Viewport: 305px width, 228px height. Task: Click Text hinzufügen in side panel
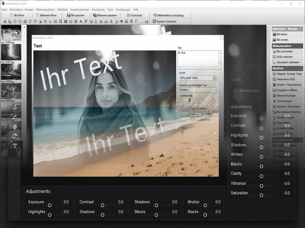pos(287,101)
